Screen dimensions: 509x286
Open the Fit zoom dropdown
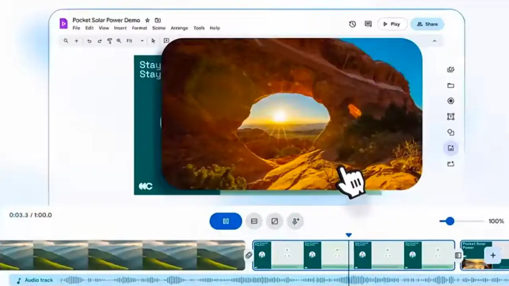click(x=135, y=41)
